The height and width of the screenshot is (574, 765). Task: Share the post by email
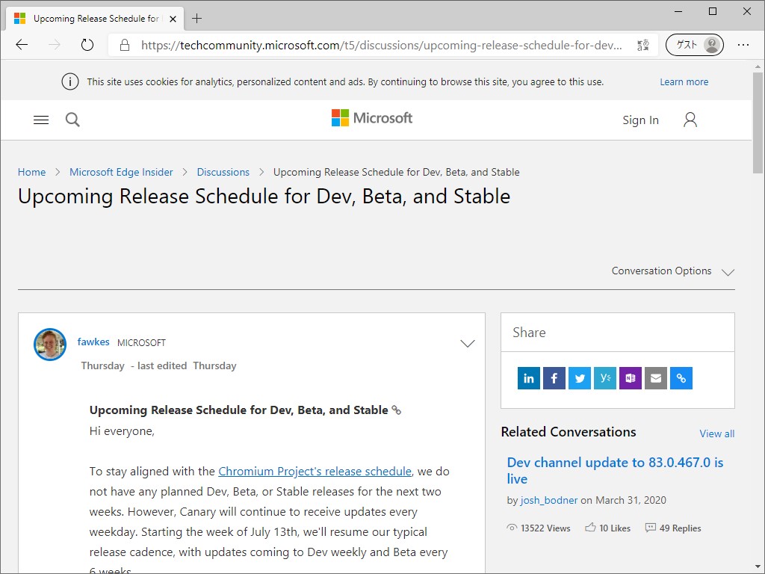(655, 378)
